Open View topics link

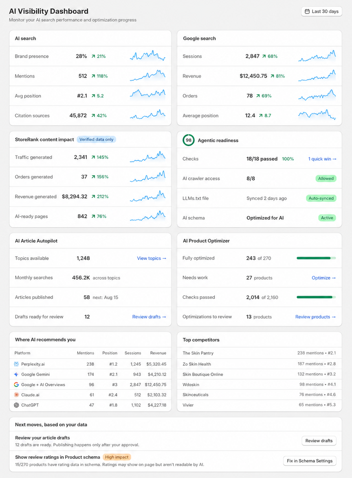click(x=152, y=258)
